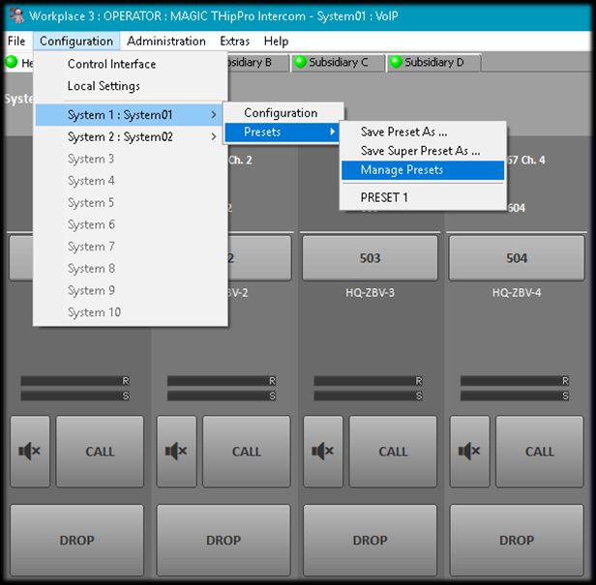
Task: Open the Help menu
Action: click(x=276, y=41)
